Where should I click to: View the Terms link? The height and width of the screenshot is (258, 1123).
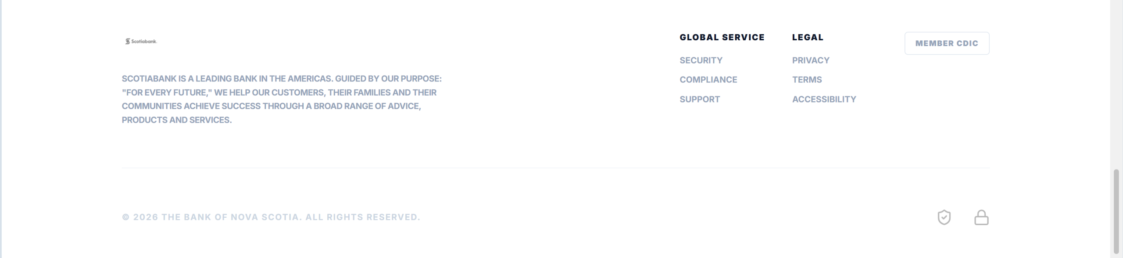point(807,80)
